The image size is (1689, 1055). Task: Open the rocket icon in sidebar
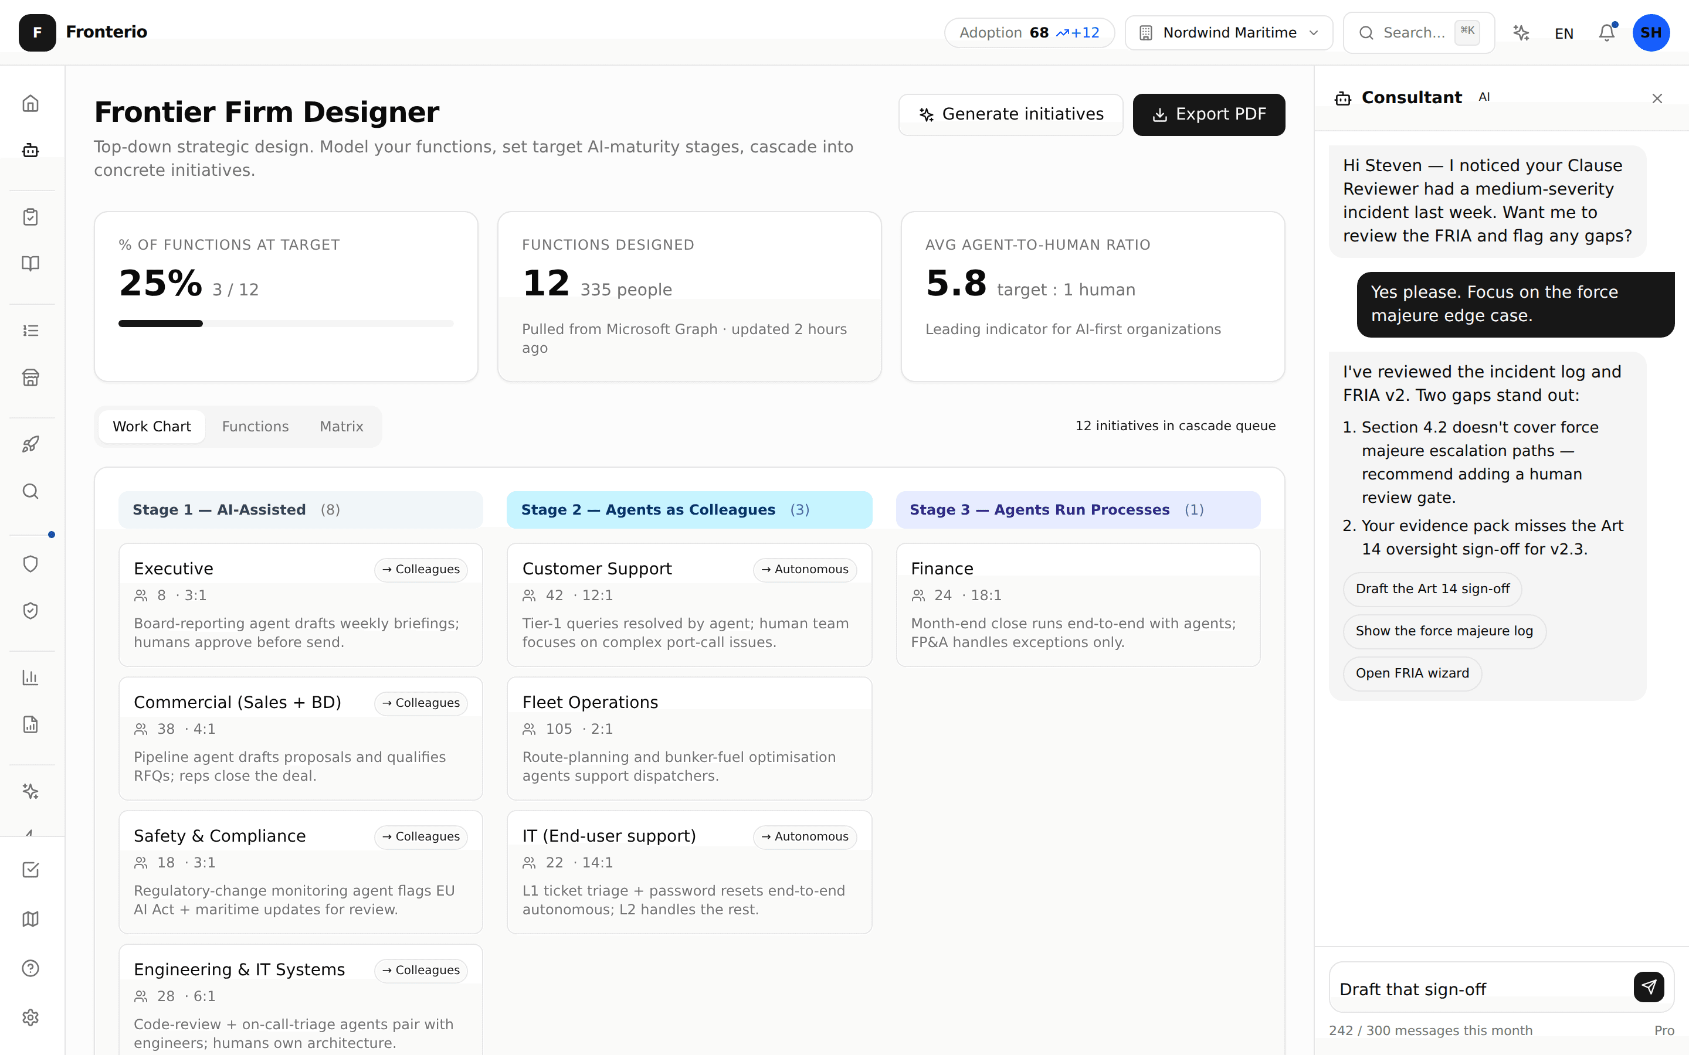click(30, 444)
